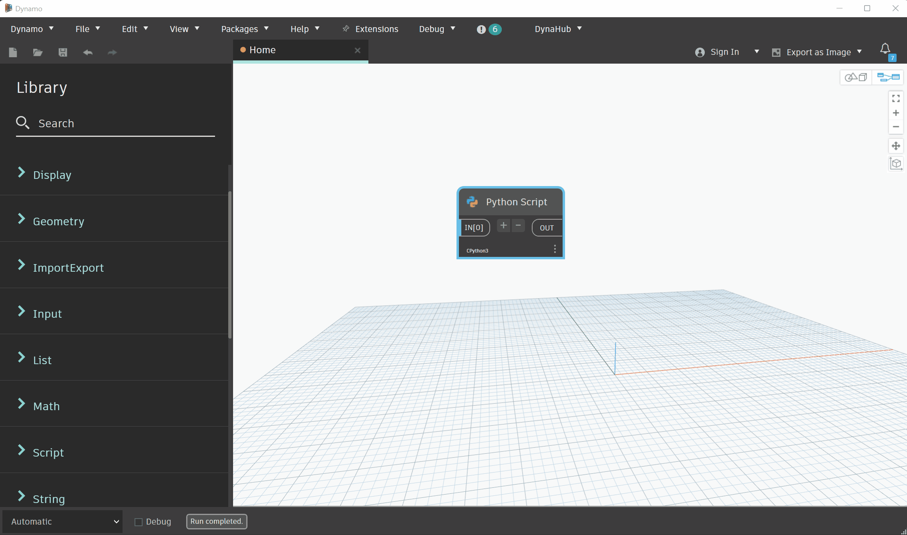Open the Automatic run mode dropdown

(63, 521)
